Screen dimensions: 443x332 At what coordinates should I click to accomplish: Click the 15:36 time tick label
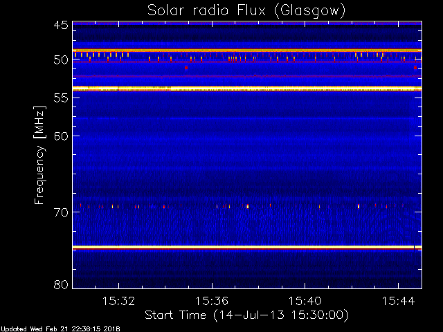tap(212, 301)
